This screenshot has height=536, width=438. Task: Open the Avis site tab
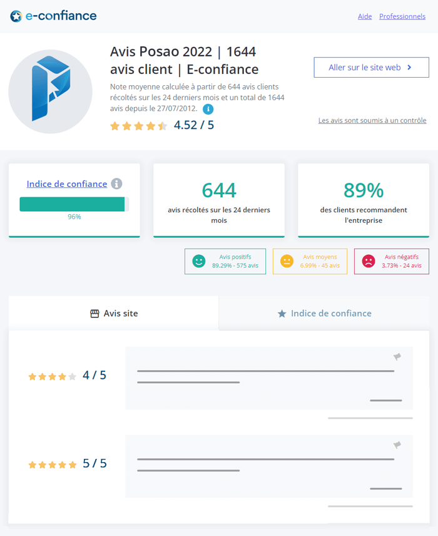pyautogui.click(x=114, y=313)
